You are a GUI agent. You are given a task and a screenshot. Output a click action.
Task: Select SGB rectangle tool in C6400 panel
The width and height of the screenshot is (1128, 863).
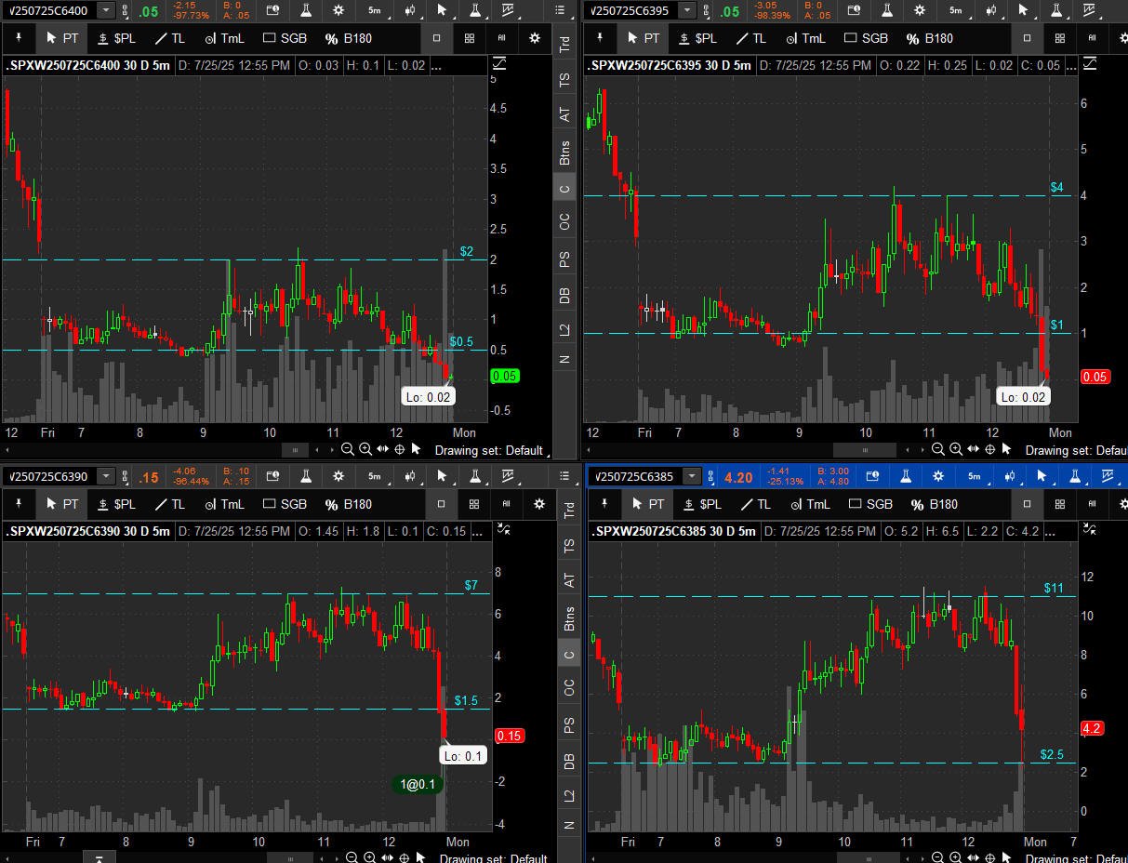[x=285, y=38]
